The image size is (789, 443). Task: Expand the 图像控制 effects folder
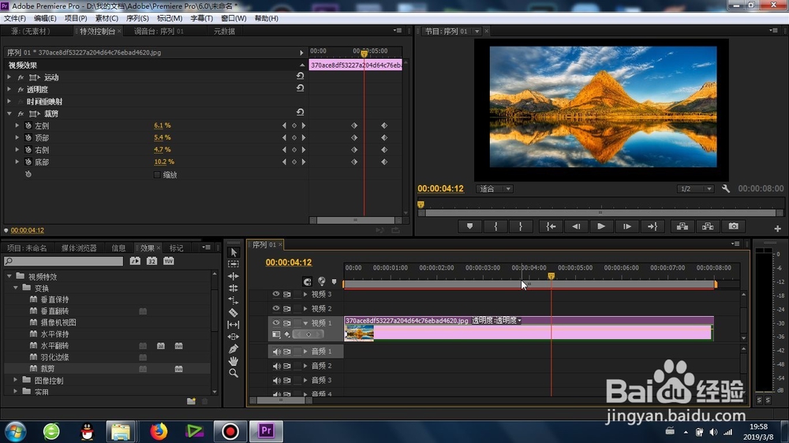tap(15, 380)
